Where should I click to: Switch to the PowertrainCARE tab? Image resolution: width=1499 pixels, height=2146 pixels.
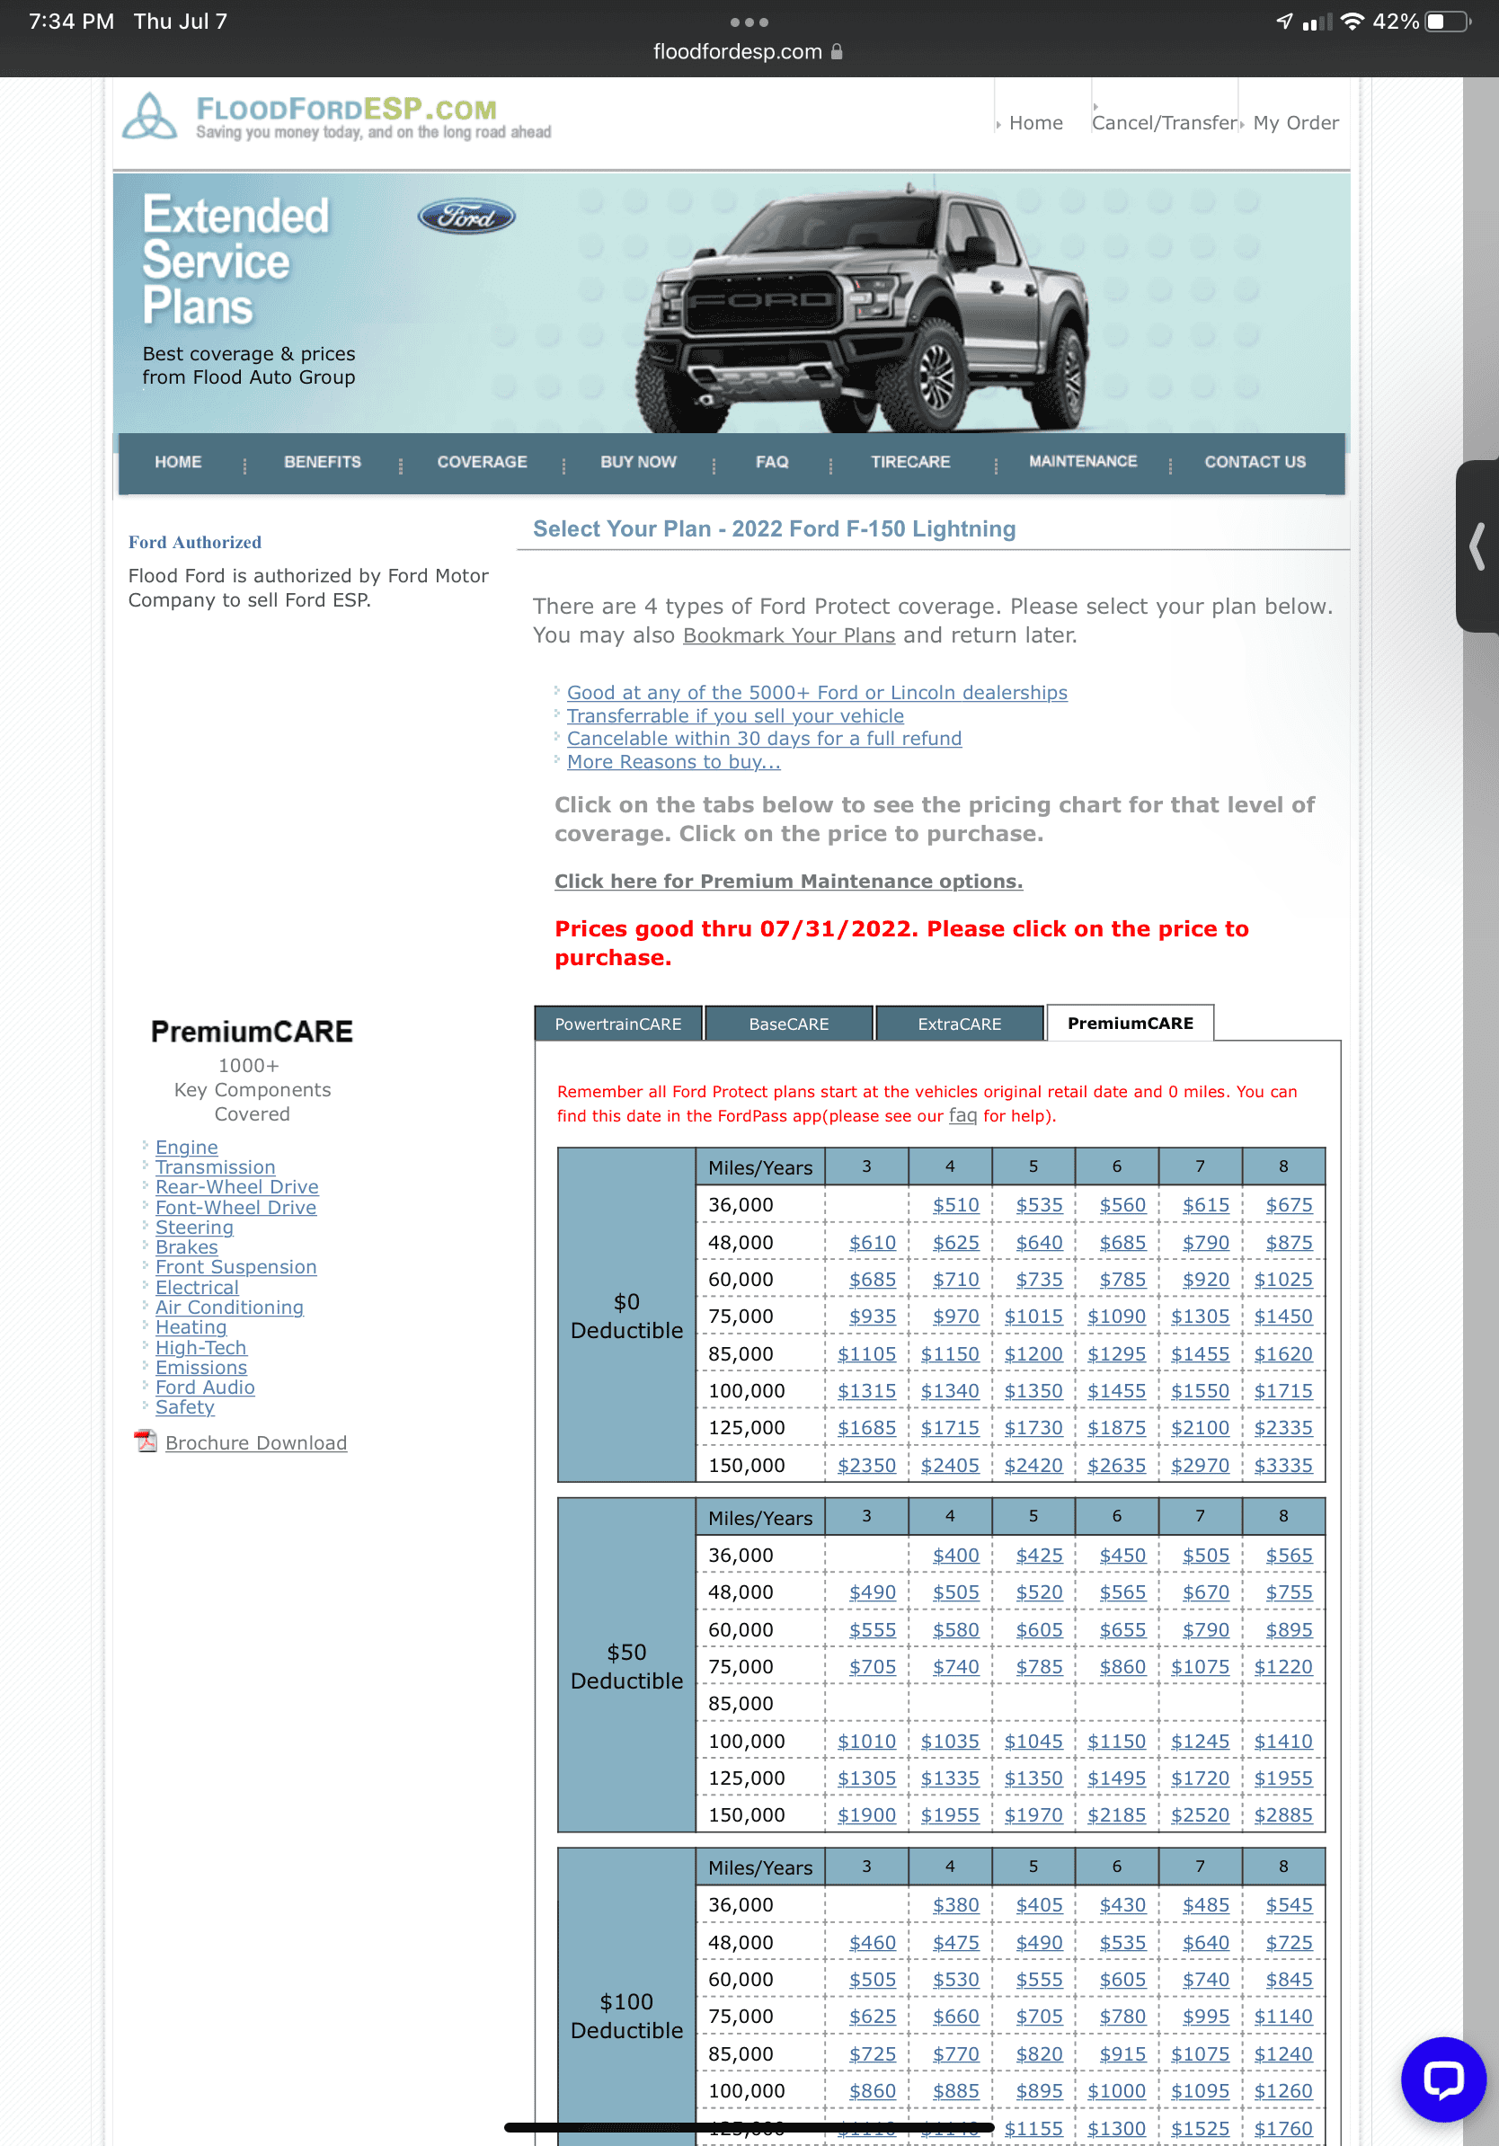coord(617,1024)
